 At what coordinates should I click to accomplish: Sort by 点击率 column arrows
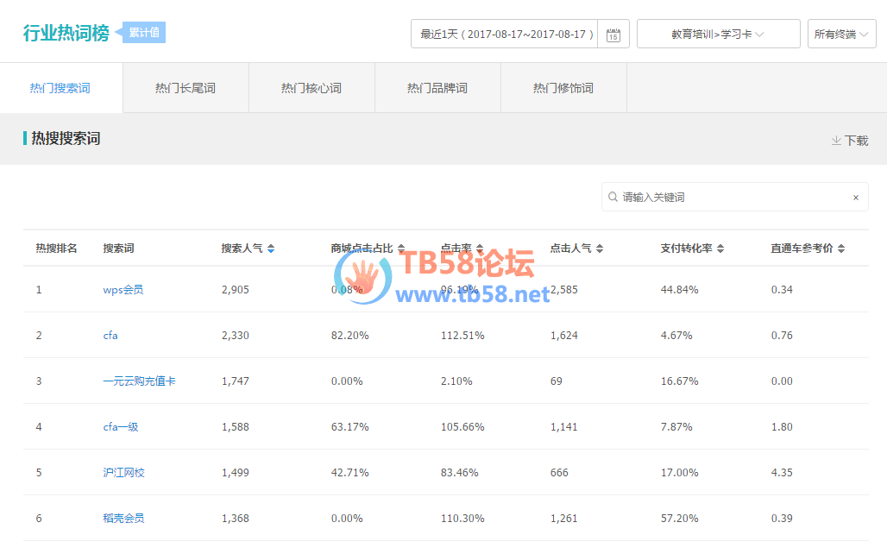(480, 249)
